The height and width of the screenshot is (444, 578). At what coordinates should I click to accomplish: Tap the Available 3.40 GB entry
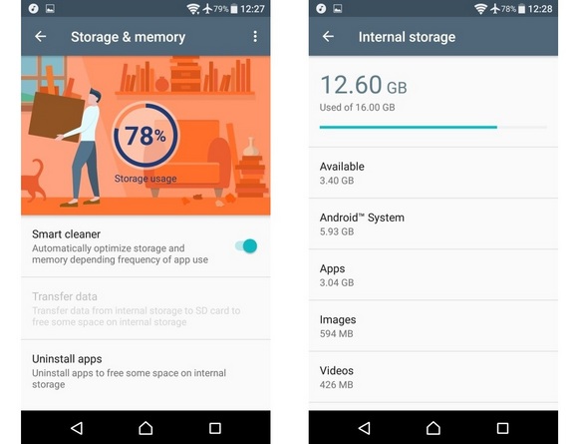(x=433, y=173)
